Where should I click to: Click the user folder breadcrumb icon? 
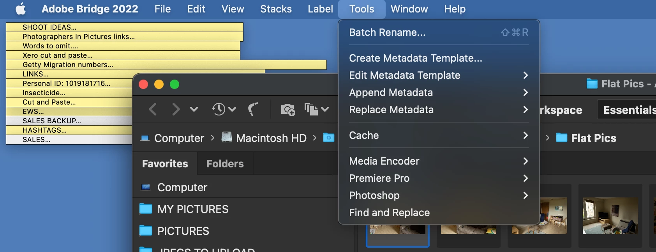pos(329,137)
